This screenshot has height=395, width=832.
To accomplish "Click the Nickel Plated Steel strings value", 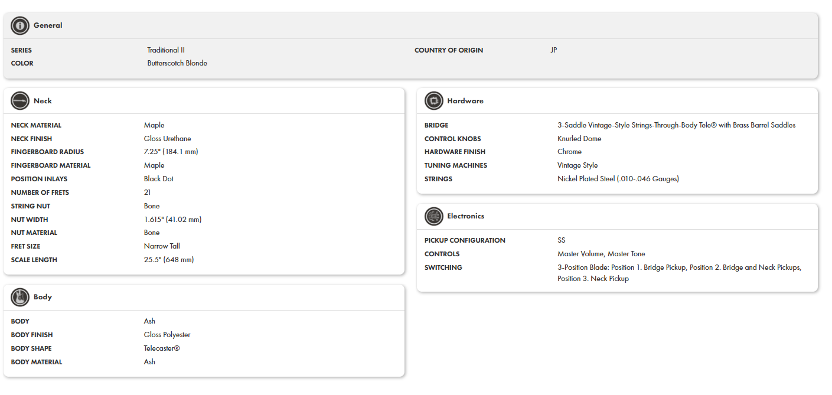I will tap(618, 179).
